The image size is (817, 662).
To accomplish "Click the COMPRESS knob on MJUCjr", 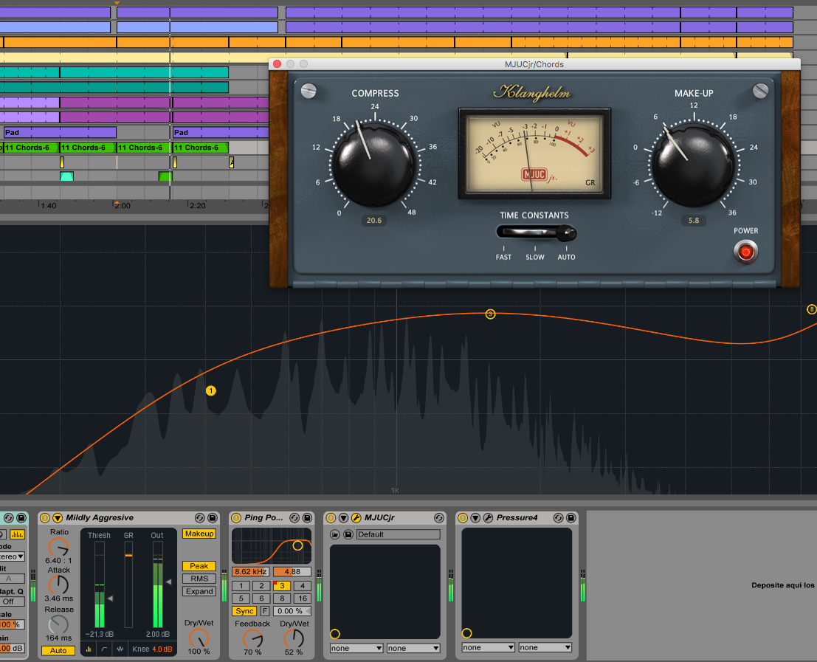I will pos(373,165).
